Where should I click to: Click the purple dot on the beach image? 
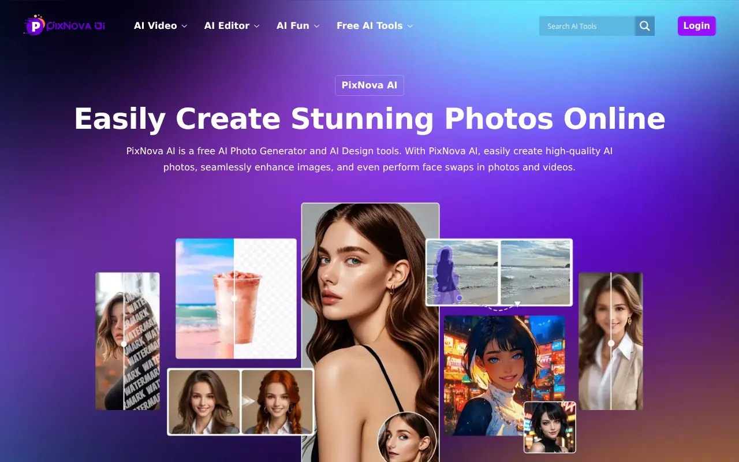[460, 298]
